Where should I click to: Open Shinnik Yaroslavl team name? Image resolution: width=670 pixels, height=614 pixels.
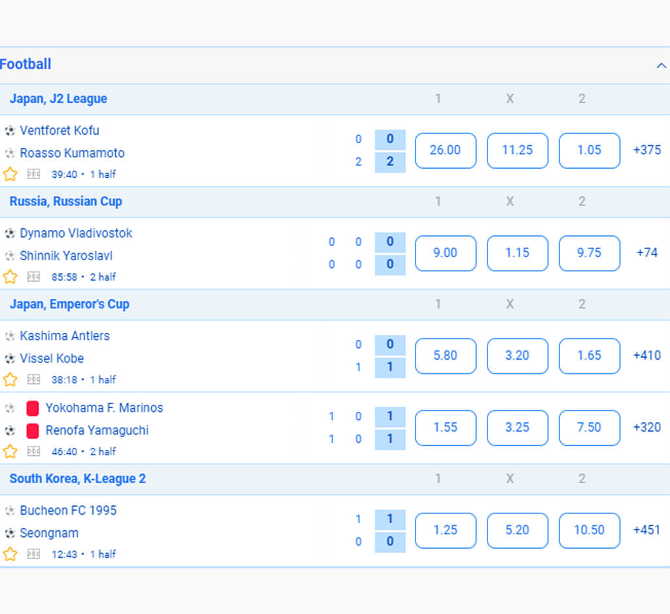coord(66,256)
